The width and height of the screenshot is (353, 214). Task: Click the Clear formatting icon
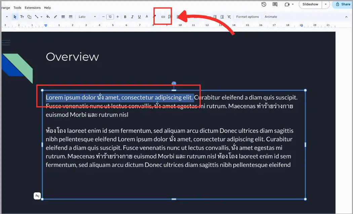[x=229, y=17]
